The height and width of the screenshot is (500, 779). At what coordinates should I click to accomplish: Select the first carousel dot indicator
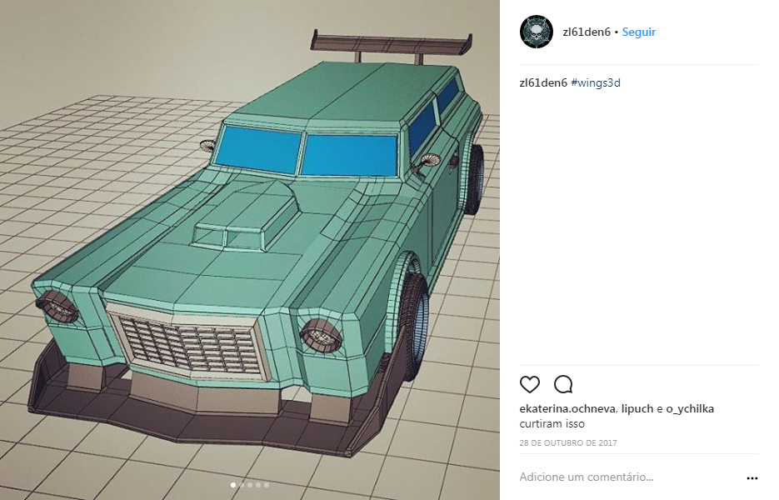[x=233, y=485]
